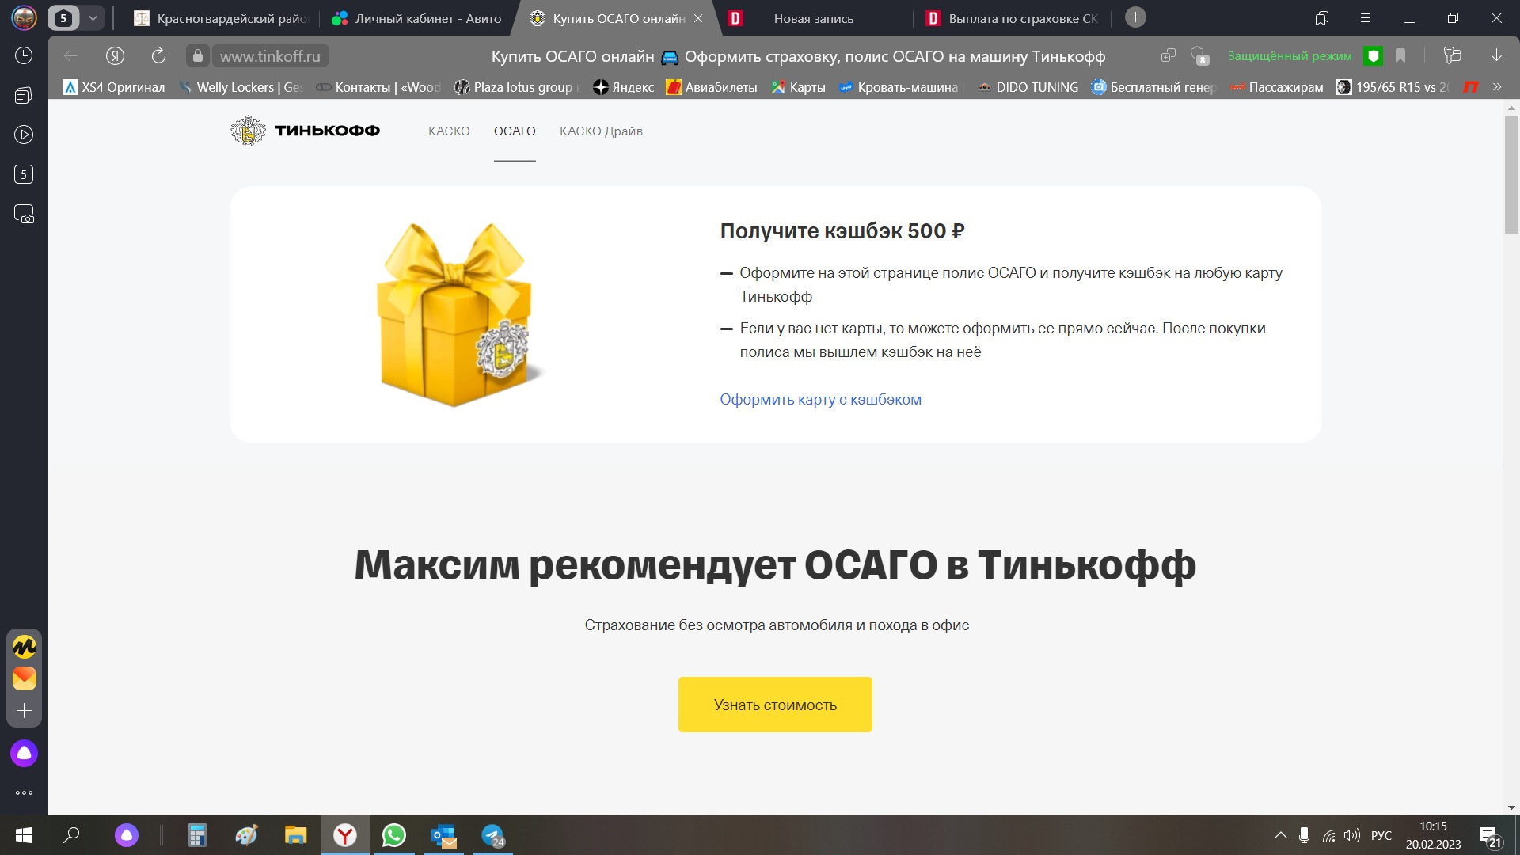
Task: Click the www.tinkoff.ru address field
Action: click(270, 55)
